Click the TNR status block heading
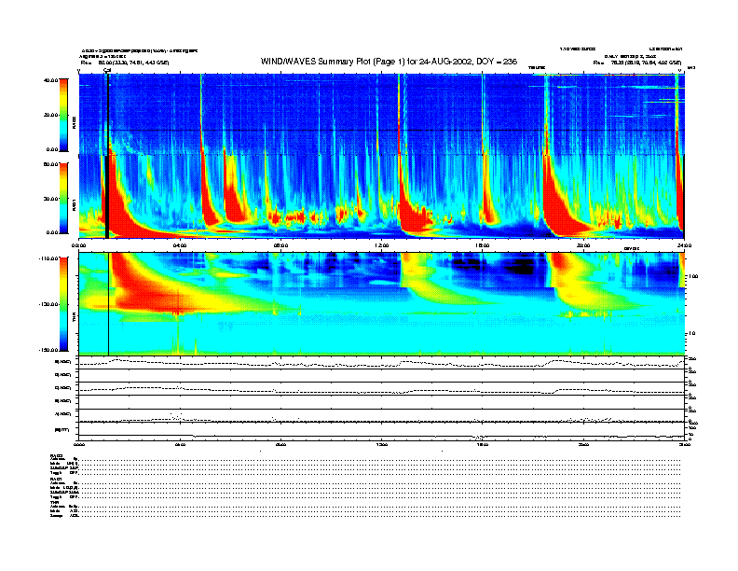The width and height of the screenshot is (738, 571). coord(54,503)
